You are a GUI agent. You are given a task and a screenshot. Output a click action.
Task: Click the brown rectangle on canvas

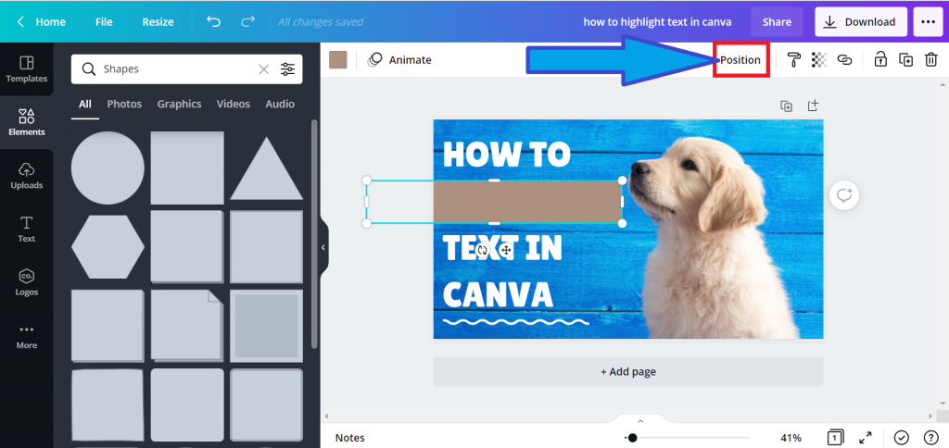click(x=526, y=202)
